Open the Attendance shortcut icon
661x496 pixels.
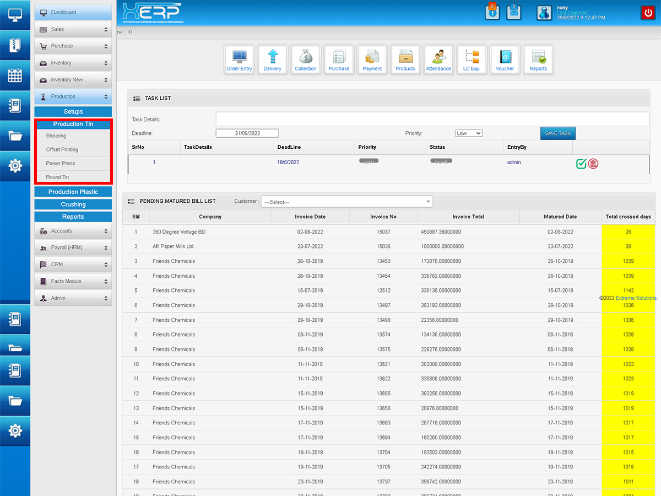pos(438,60)
